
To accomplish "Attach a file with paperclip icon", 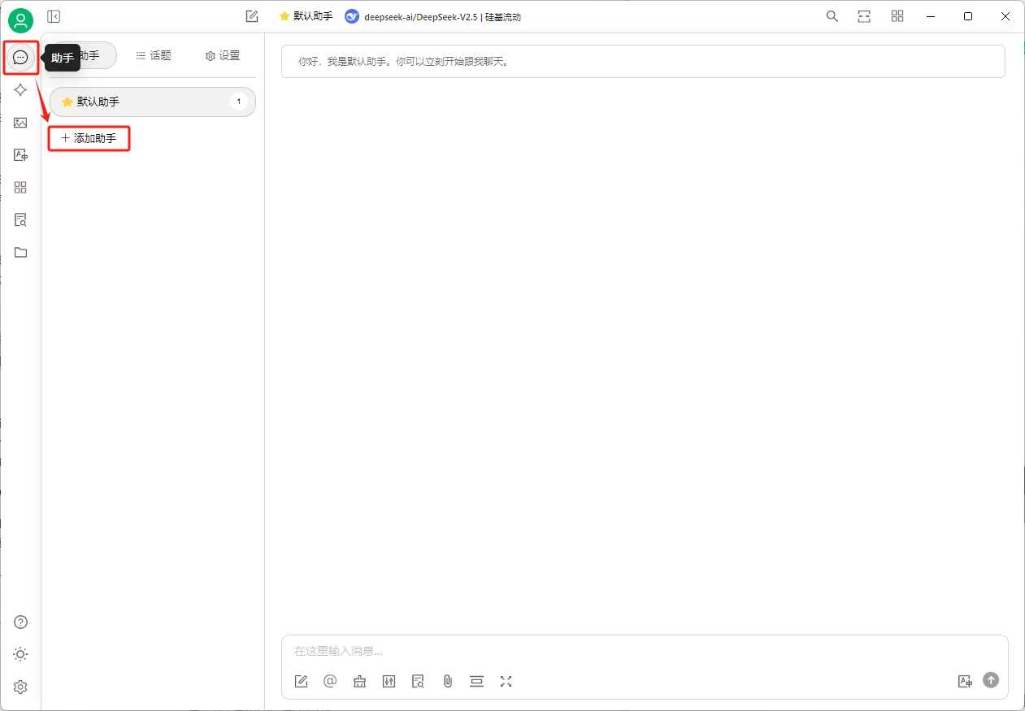I will pyautogui.click(x=447, y=682).
